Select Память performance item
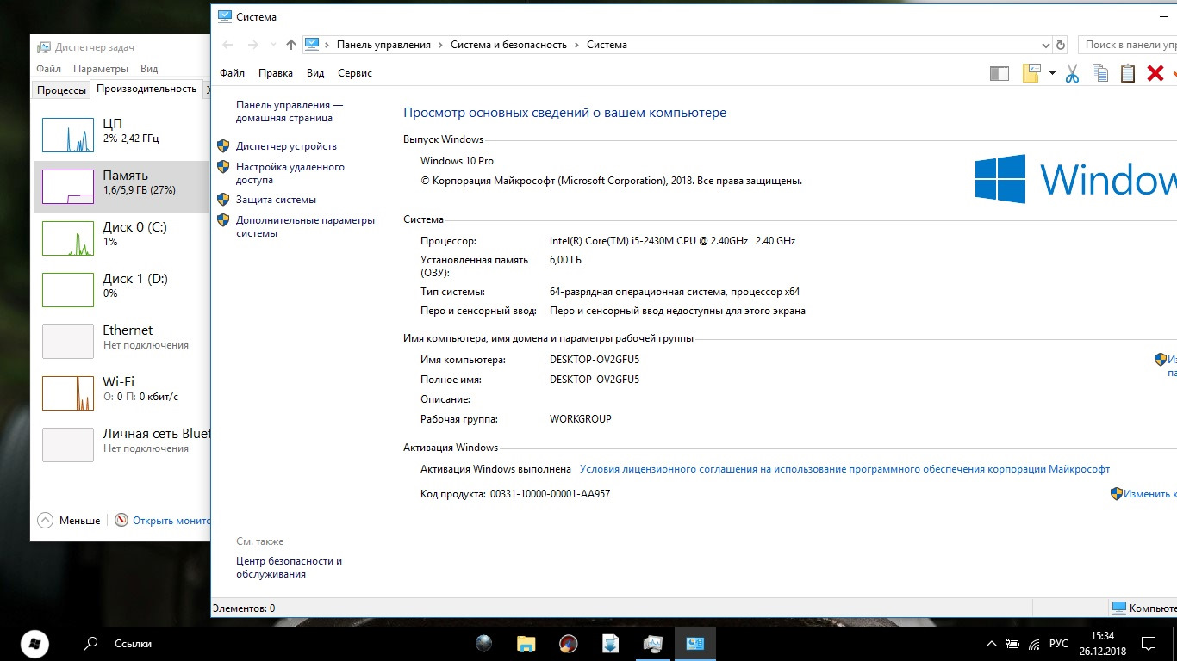1177x661 pixels. click(x=121, y=186)
